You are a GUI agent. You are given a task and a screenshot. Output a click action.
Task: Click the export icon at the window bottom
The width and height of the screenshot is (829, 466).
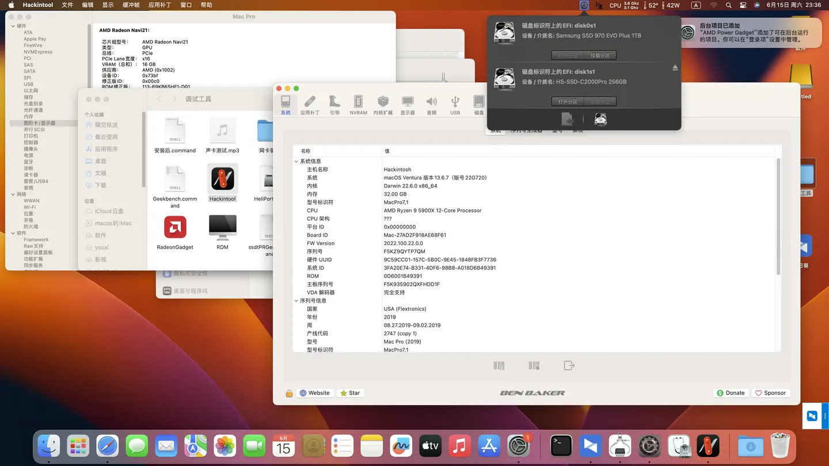569,365
